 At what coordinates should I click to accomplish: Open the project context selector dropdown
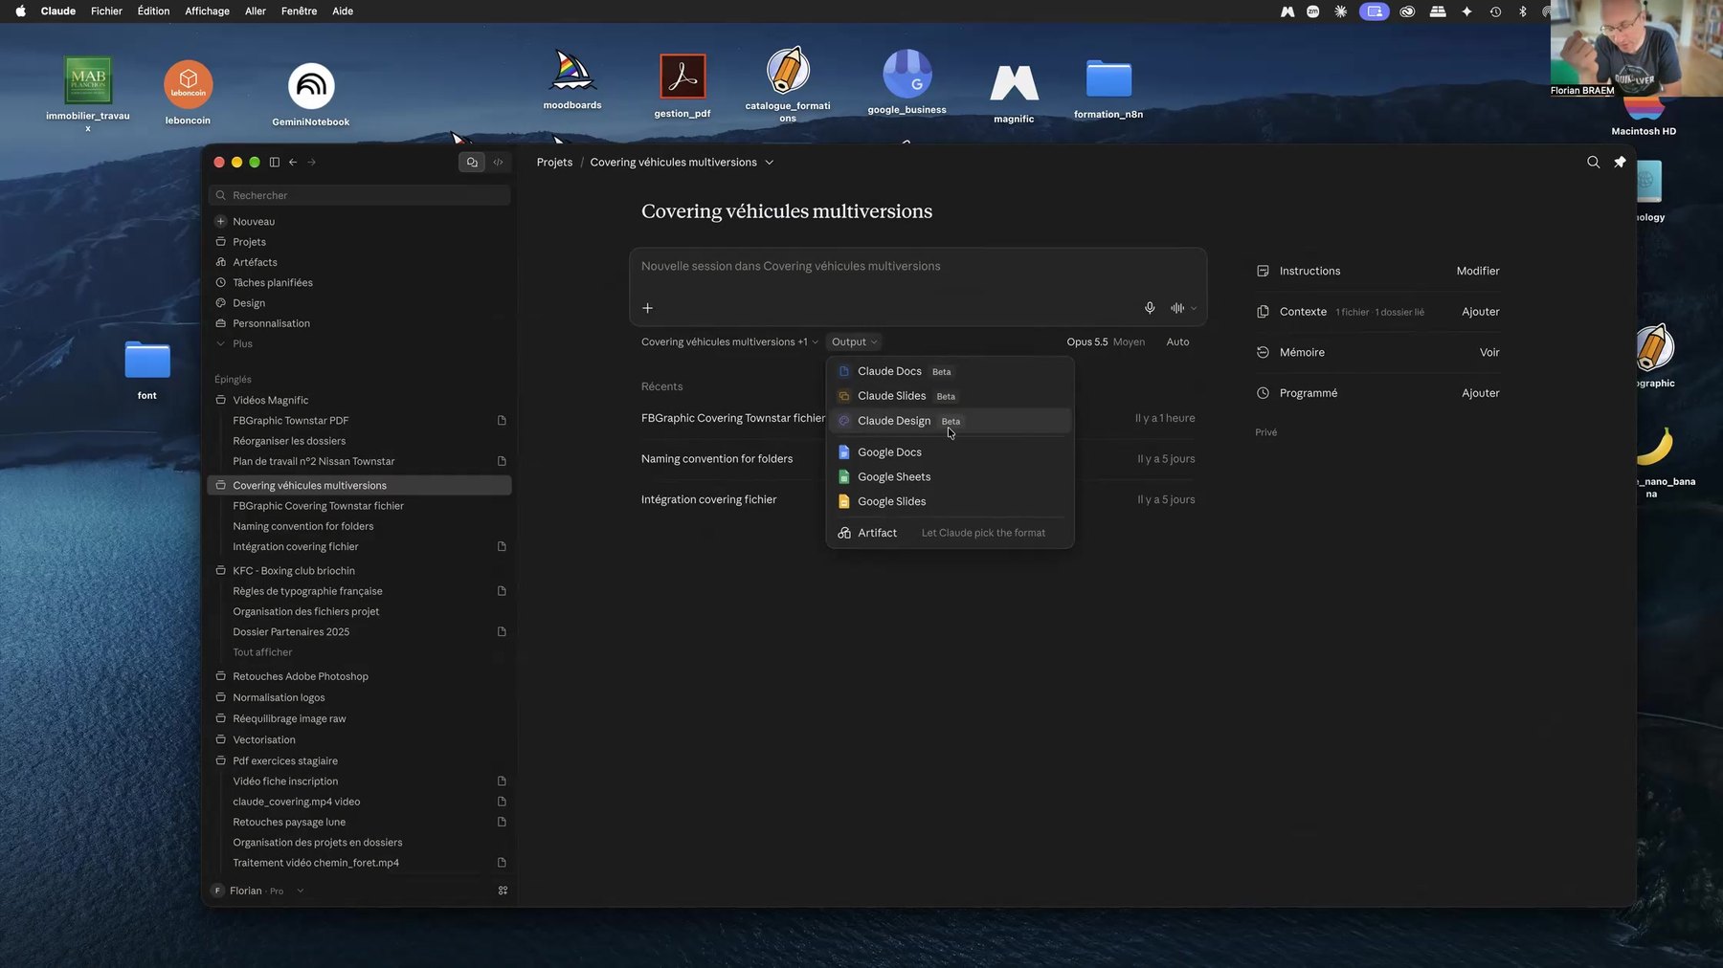tap(729, 342)
